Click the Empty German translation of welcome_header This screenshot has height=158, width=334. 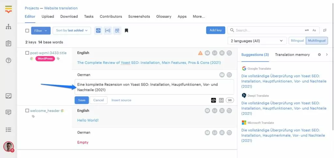(x=83, y=142)
